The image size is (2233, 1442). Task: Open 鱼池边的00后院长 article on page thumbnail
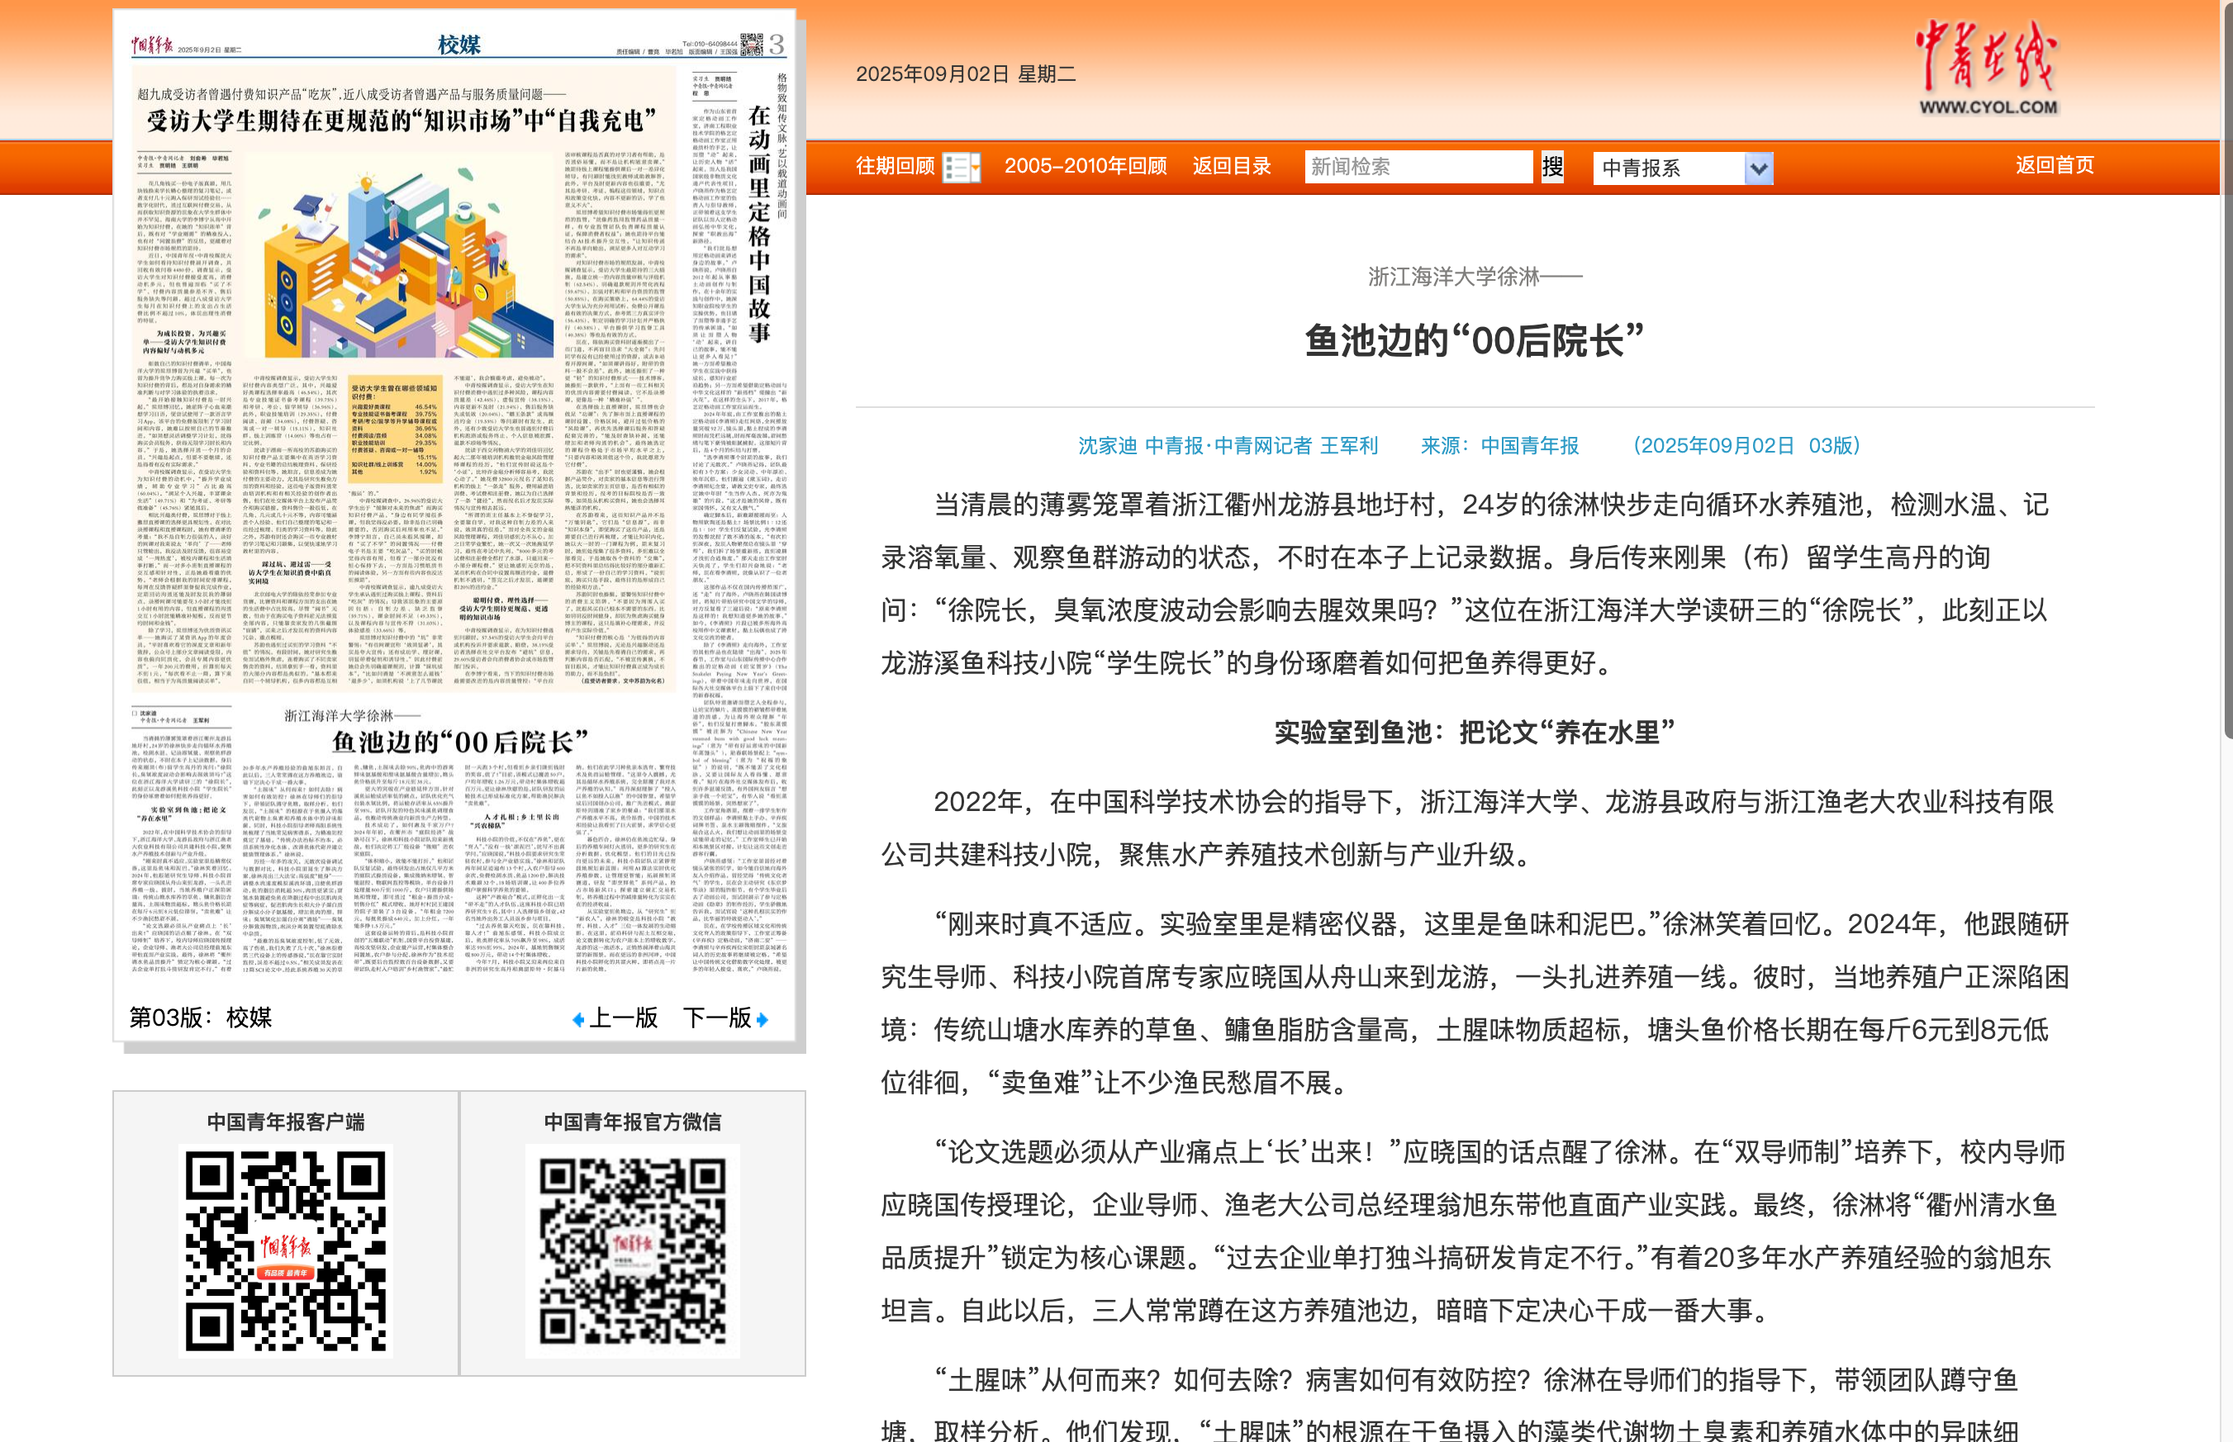[x=459, y=742]
